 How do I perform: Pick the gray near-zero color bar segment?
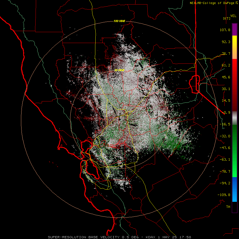[234, 118]
